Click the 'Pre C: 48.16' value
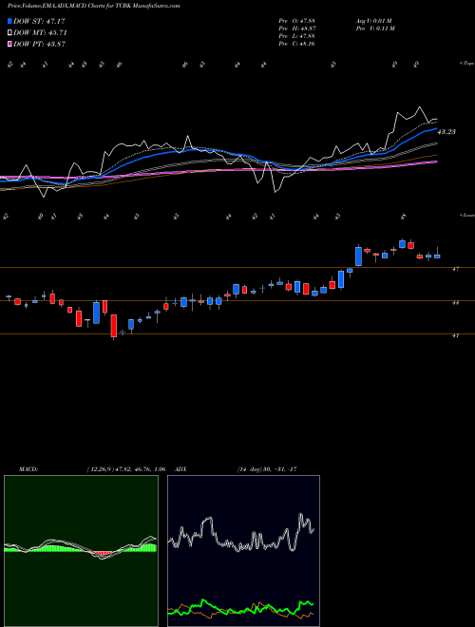Viewport: 475px width, 627px height. 297,44
